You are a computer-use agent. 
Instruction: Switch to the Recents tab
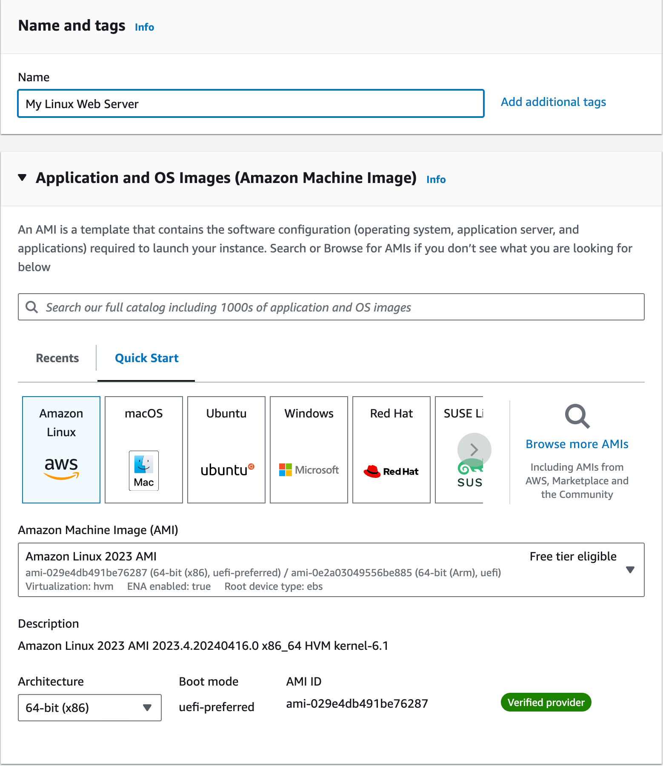[x=57, y=358]
